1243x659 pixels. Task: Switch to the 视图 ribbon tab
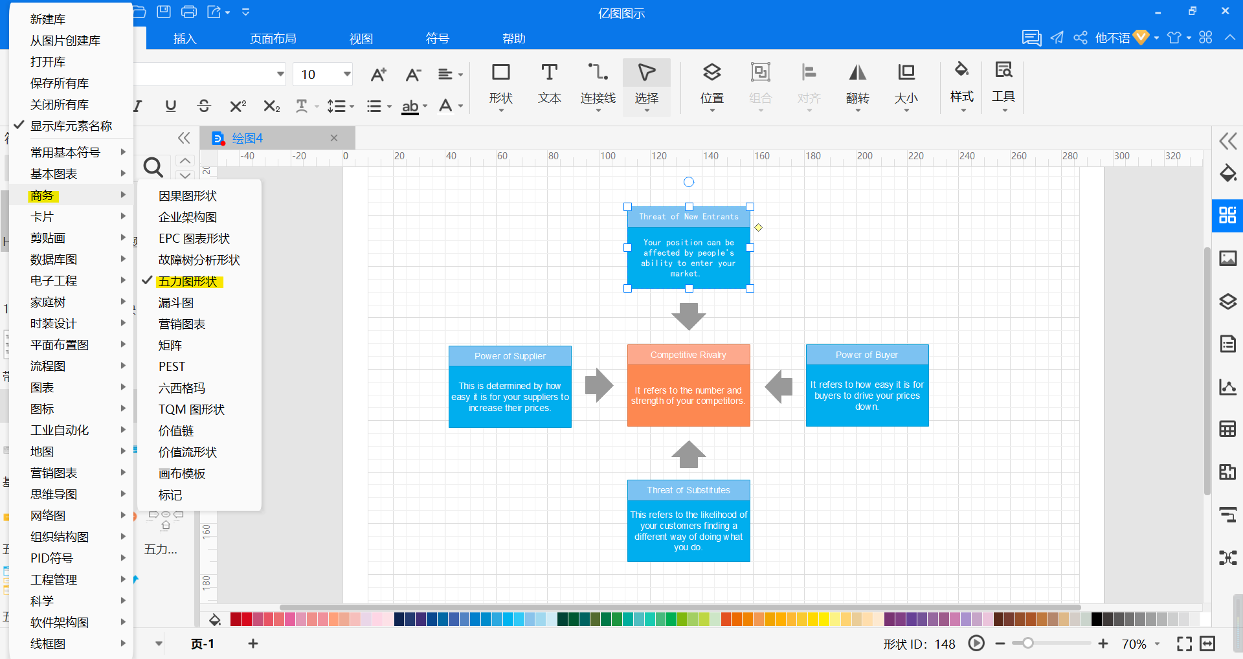click(361, 39)
